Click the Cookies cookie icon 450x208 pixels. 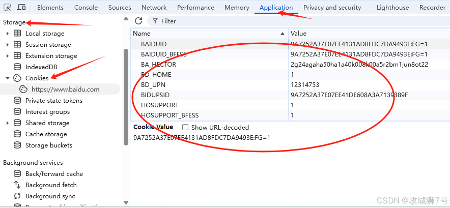click(17, 78)
